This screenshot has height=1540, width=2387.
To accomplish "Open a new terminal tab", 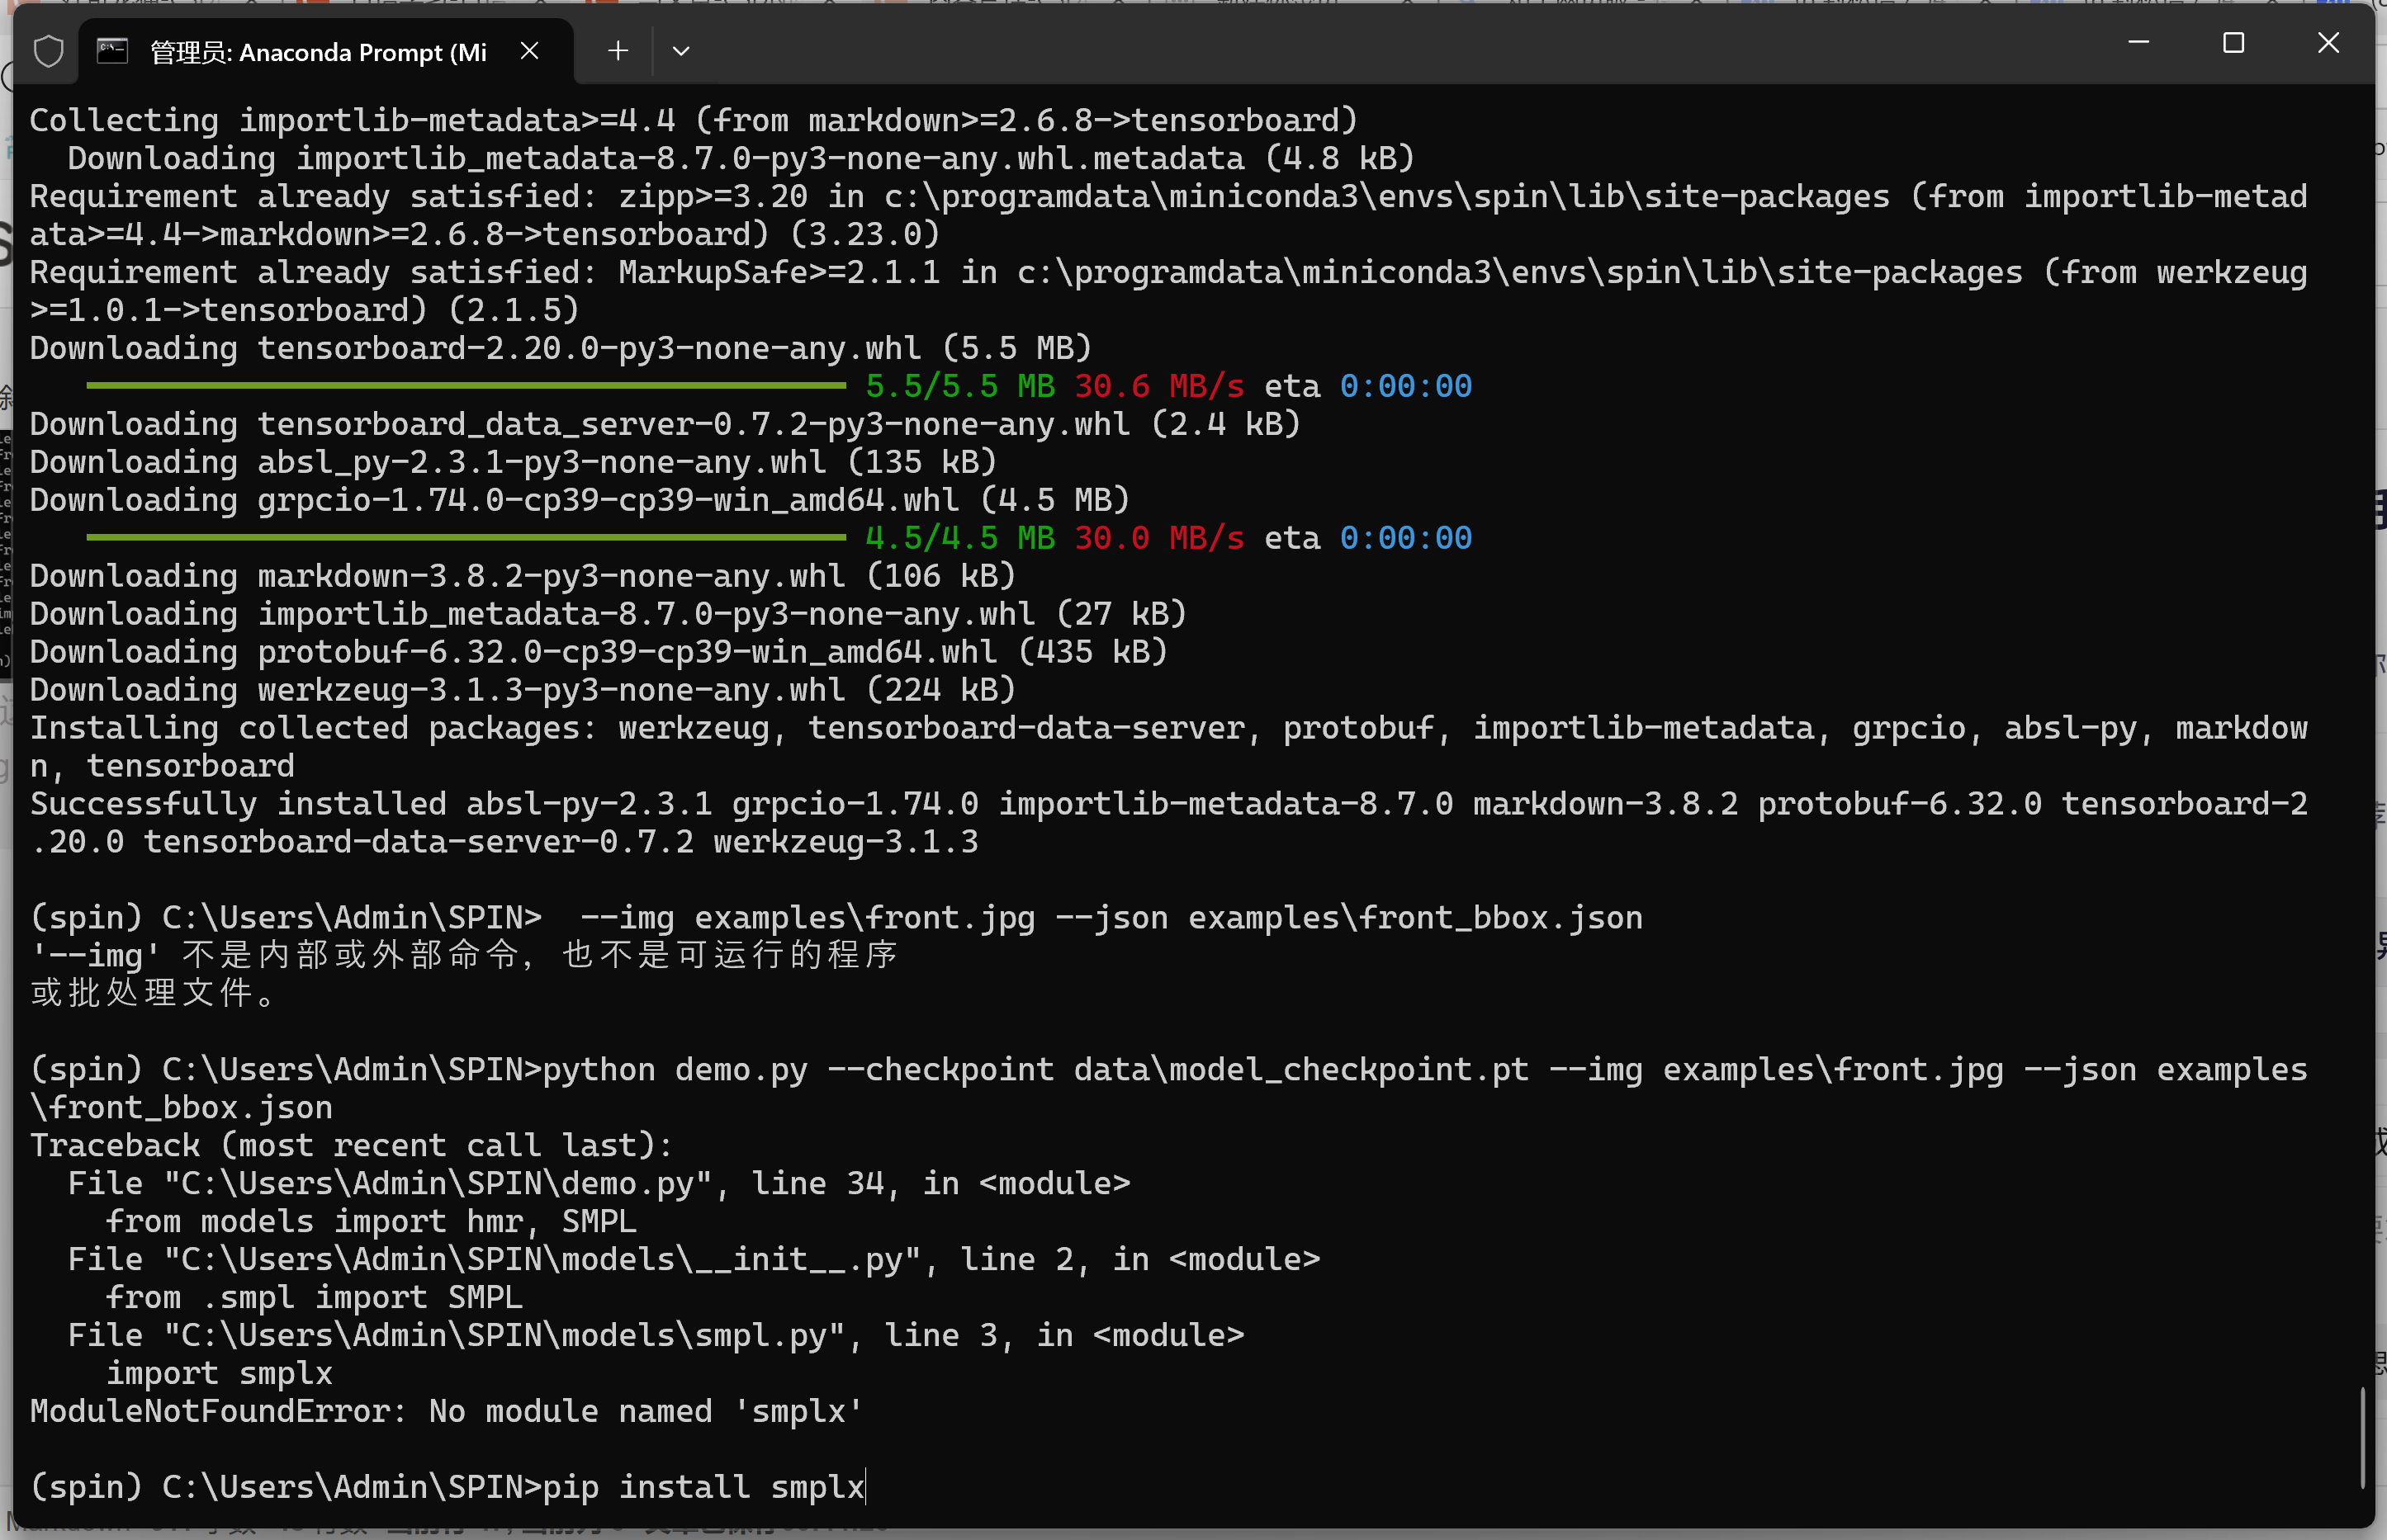I will click(x=618, y=51).
